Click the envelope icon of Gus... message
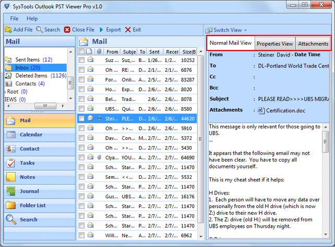Screen dimensions: 335x247 [91, 196]
